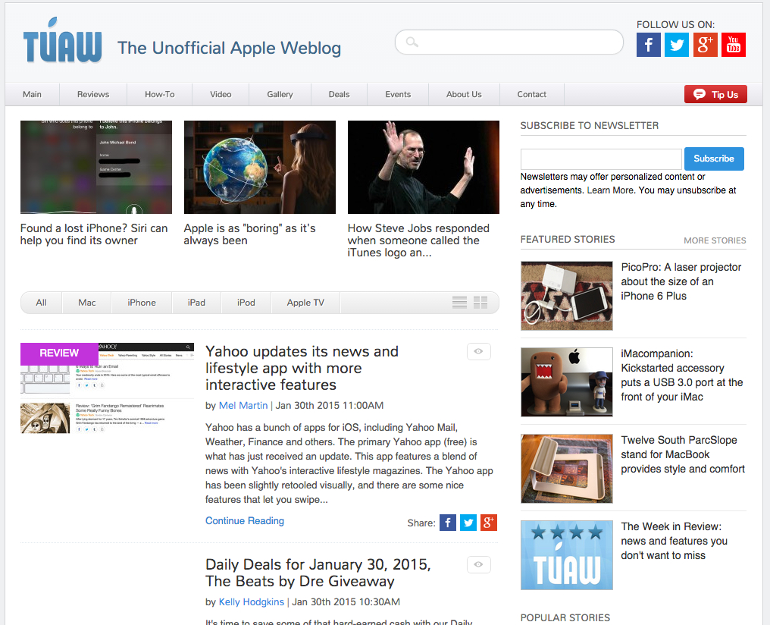The width and height of the screenshot is (770, 625).
Task: Open the TUAW YouTube channel icon
Action: click(x=734, y=45)
